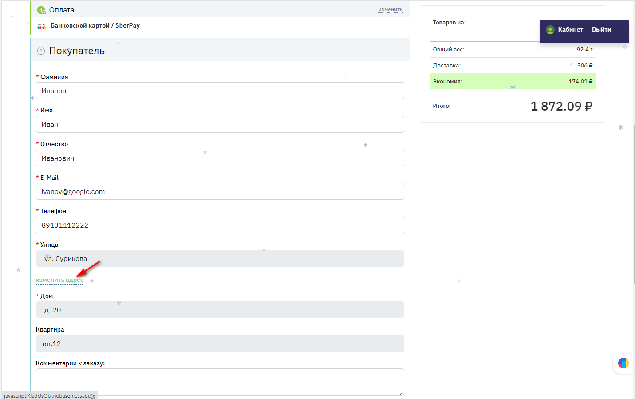
Task: Open the Кабинет menu item
Action: [570, 30]
